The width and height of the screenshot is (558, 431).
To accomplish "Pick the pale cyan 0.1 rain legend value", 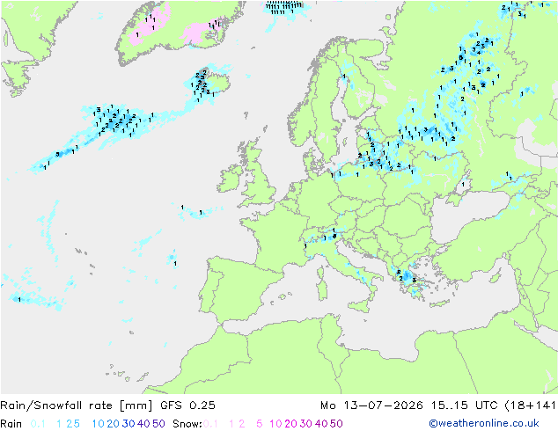I will pos(38,424).
